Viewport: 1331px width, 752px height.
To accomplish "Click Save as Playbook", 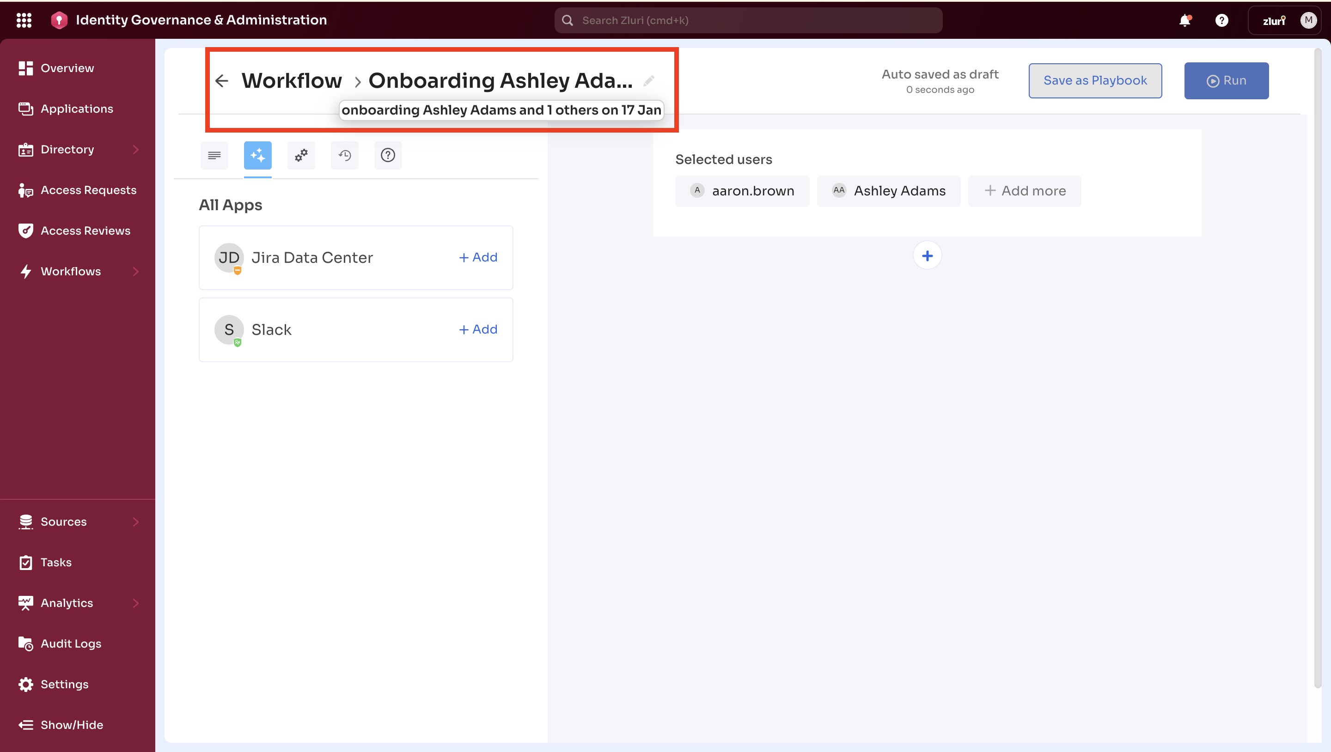I will (1095, 80).
